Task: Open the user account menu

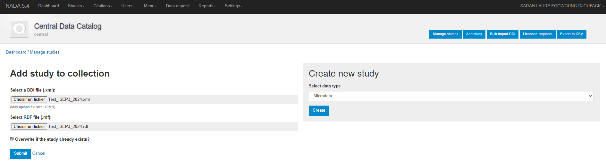Action: (562, 6)
